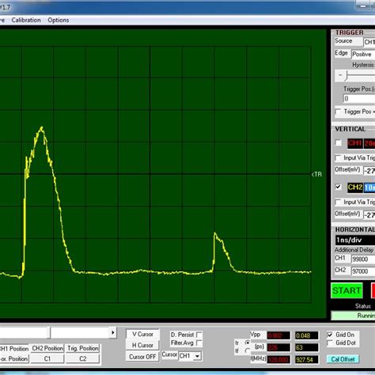Click the scrollbar right arrow
This screenshot has height=375, width=375.
[113, 332]
